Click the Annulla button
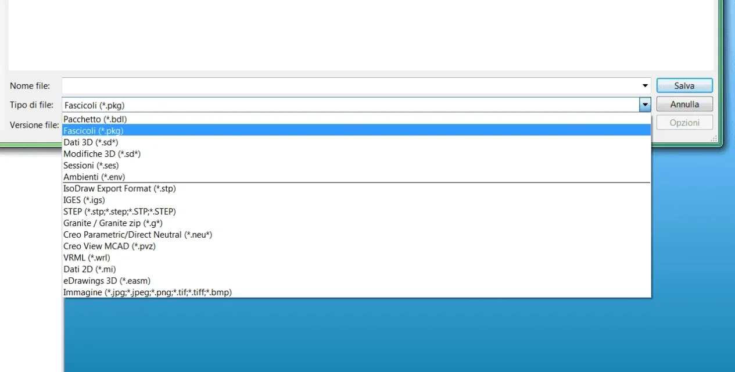 click(684, 104)
